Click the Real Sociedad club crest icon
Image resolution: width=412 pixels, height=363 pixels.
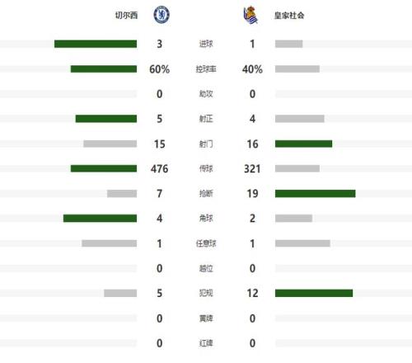click(x=250, y=16)
